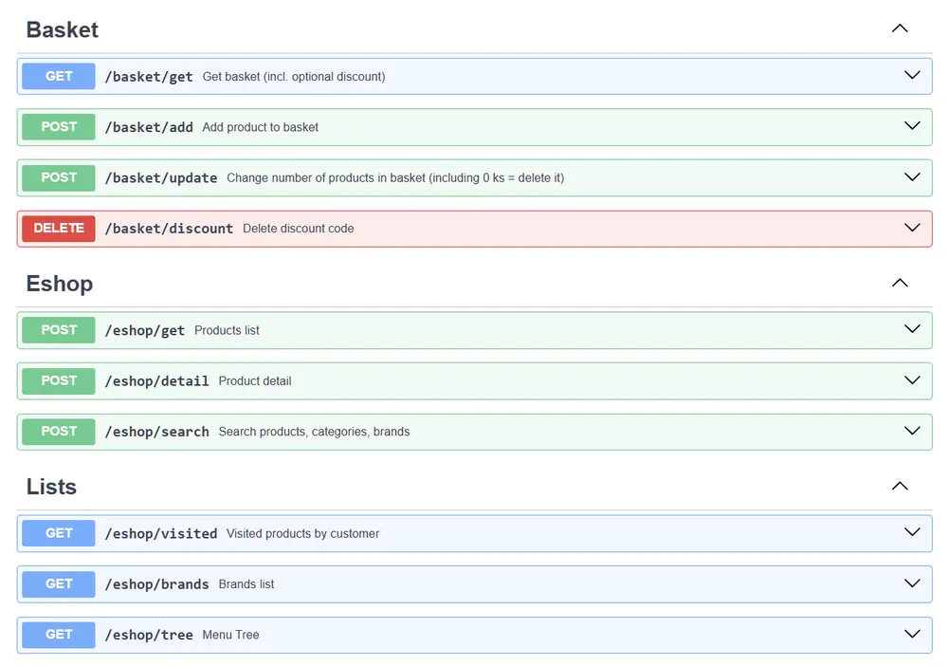Click the GET badge for /eshop/tree
Image resolution: width=948 pixels, height=666 pixels.
[59, 635]
